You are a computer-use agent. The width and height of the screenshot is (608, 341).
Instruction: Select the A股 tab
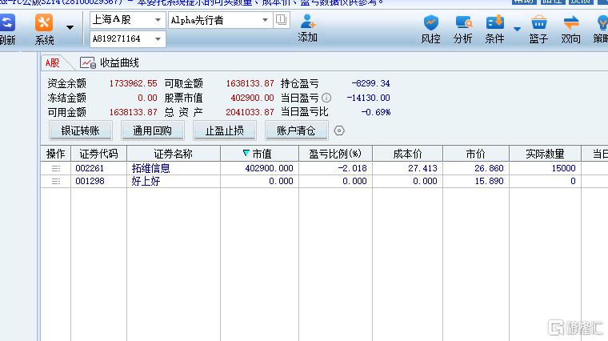tap(52, 63)
